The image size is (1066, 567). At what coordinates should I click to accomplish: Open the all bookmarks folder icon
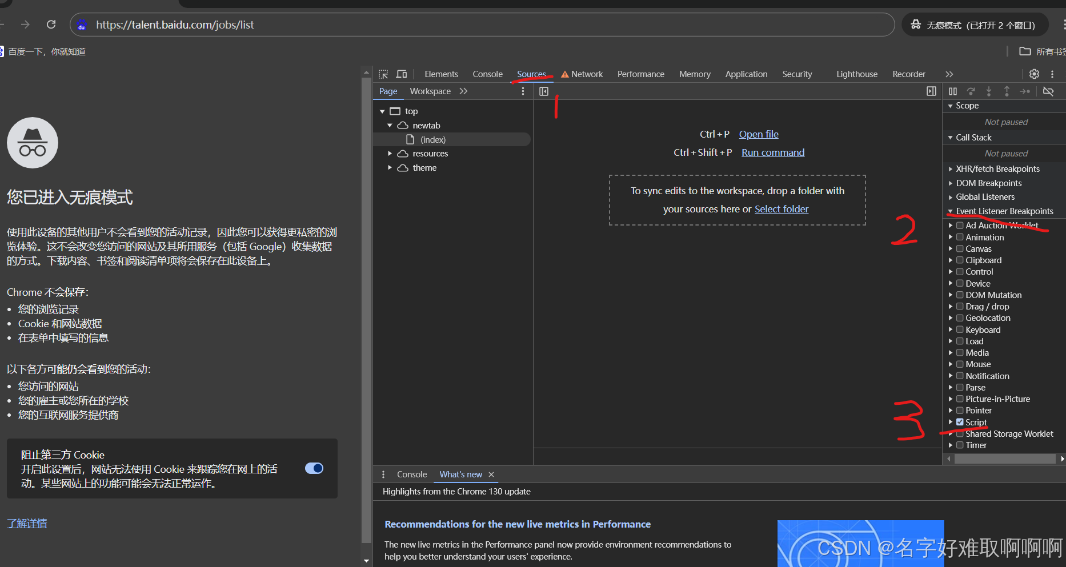pyautogui.click(x=1025, y=51)
